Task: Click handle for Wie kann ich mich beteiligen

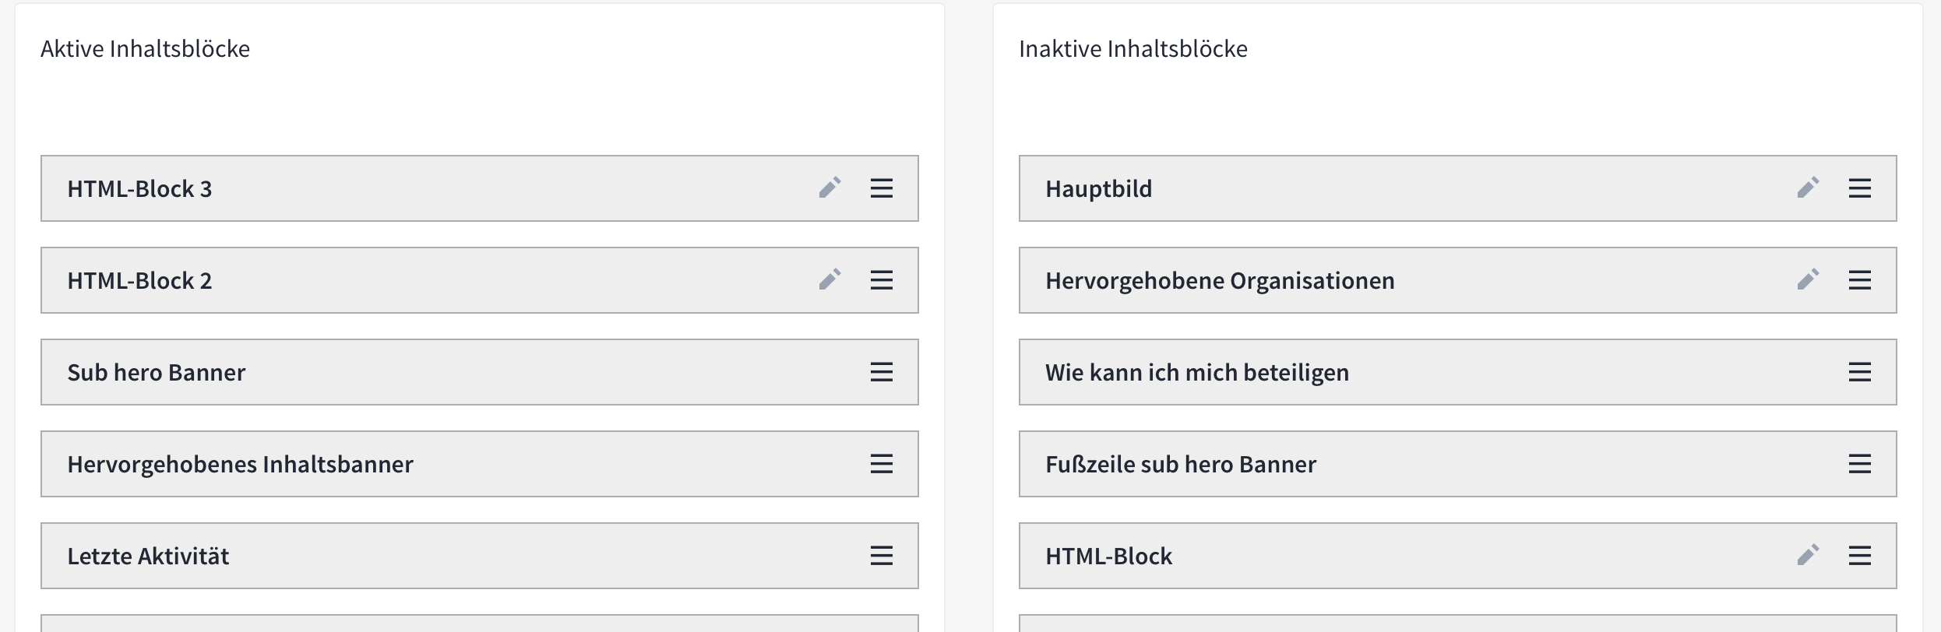Action: click(1860, 372)
